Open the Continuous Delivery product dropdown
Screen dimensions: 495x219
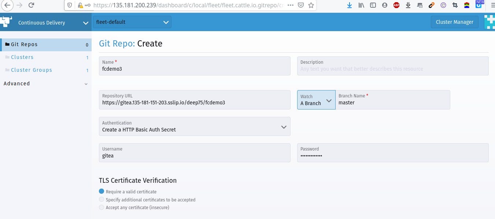[46, 22]
